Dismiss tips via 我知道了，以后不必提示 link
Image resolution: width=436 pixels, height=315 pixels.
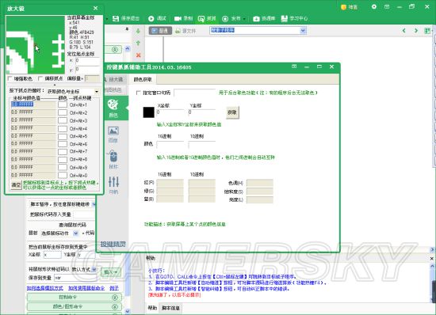tap(174, 294)
